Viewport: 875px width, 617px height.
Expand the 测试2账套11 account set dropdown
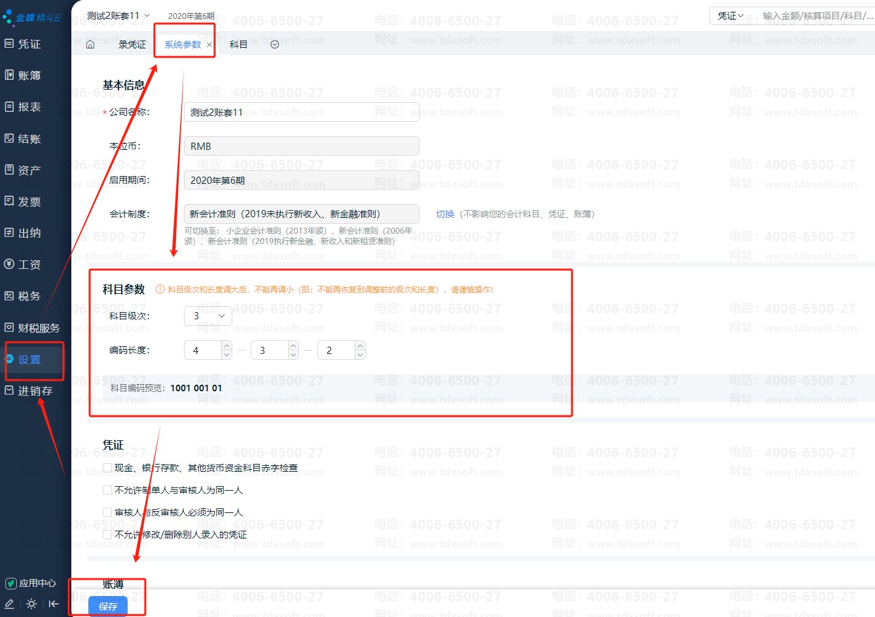(118, 15)
